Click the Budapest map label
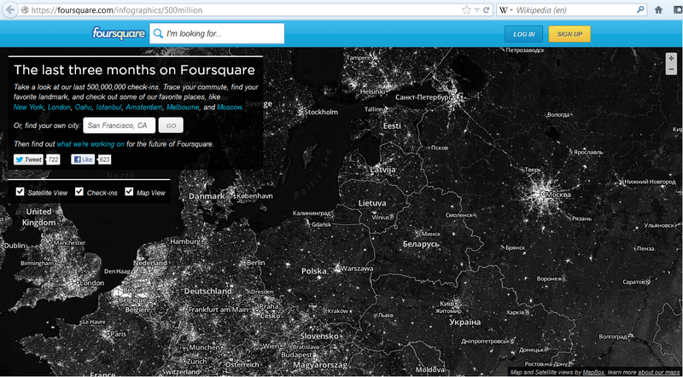The height and width of the screenshot is (377, 683). [295, 355]
